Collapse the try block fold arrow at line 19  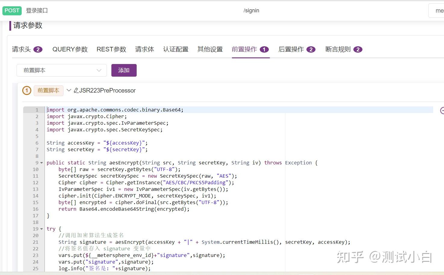coord(41,229)
